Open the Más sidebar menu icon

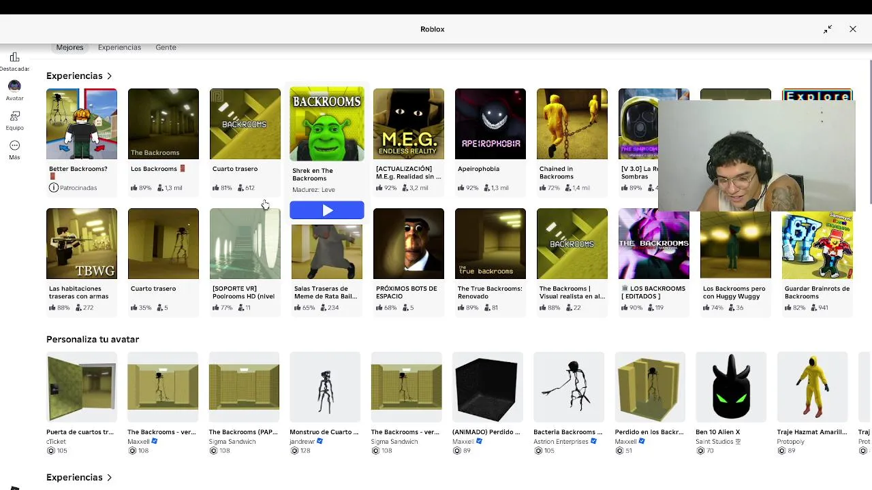(x=14, y=146)
